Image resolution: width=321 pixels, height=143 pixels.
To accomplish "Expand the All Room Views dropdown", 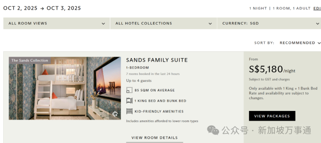I will (x=57, y=23).
